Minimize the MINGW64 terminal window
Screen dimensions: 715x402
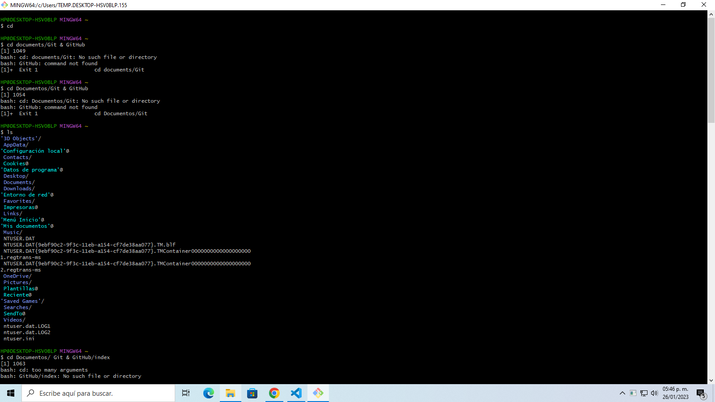pyautogui.click(x=663, y=5)
